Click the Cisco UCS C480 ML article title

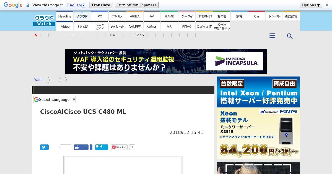(83, 112)
